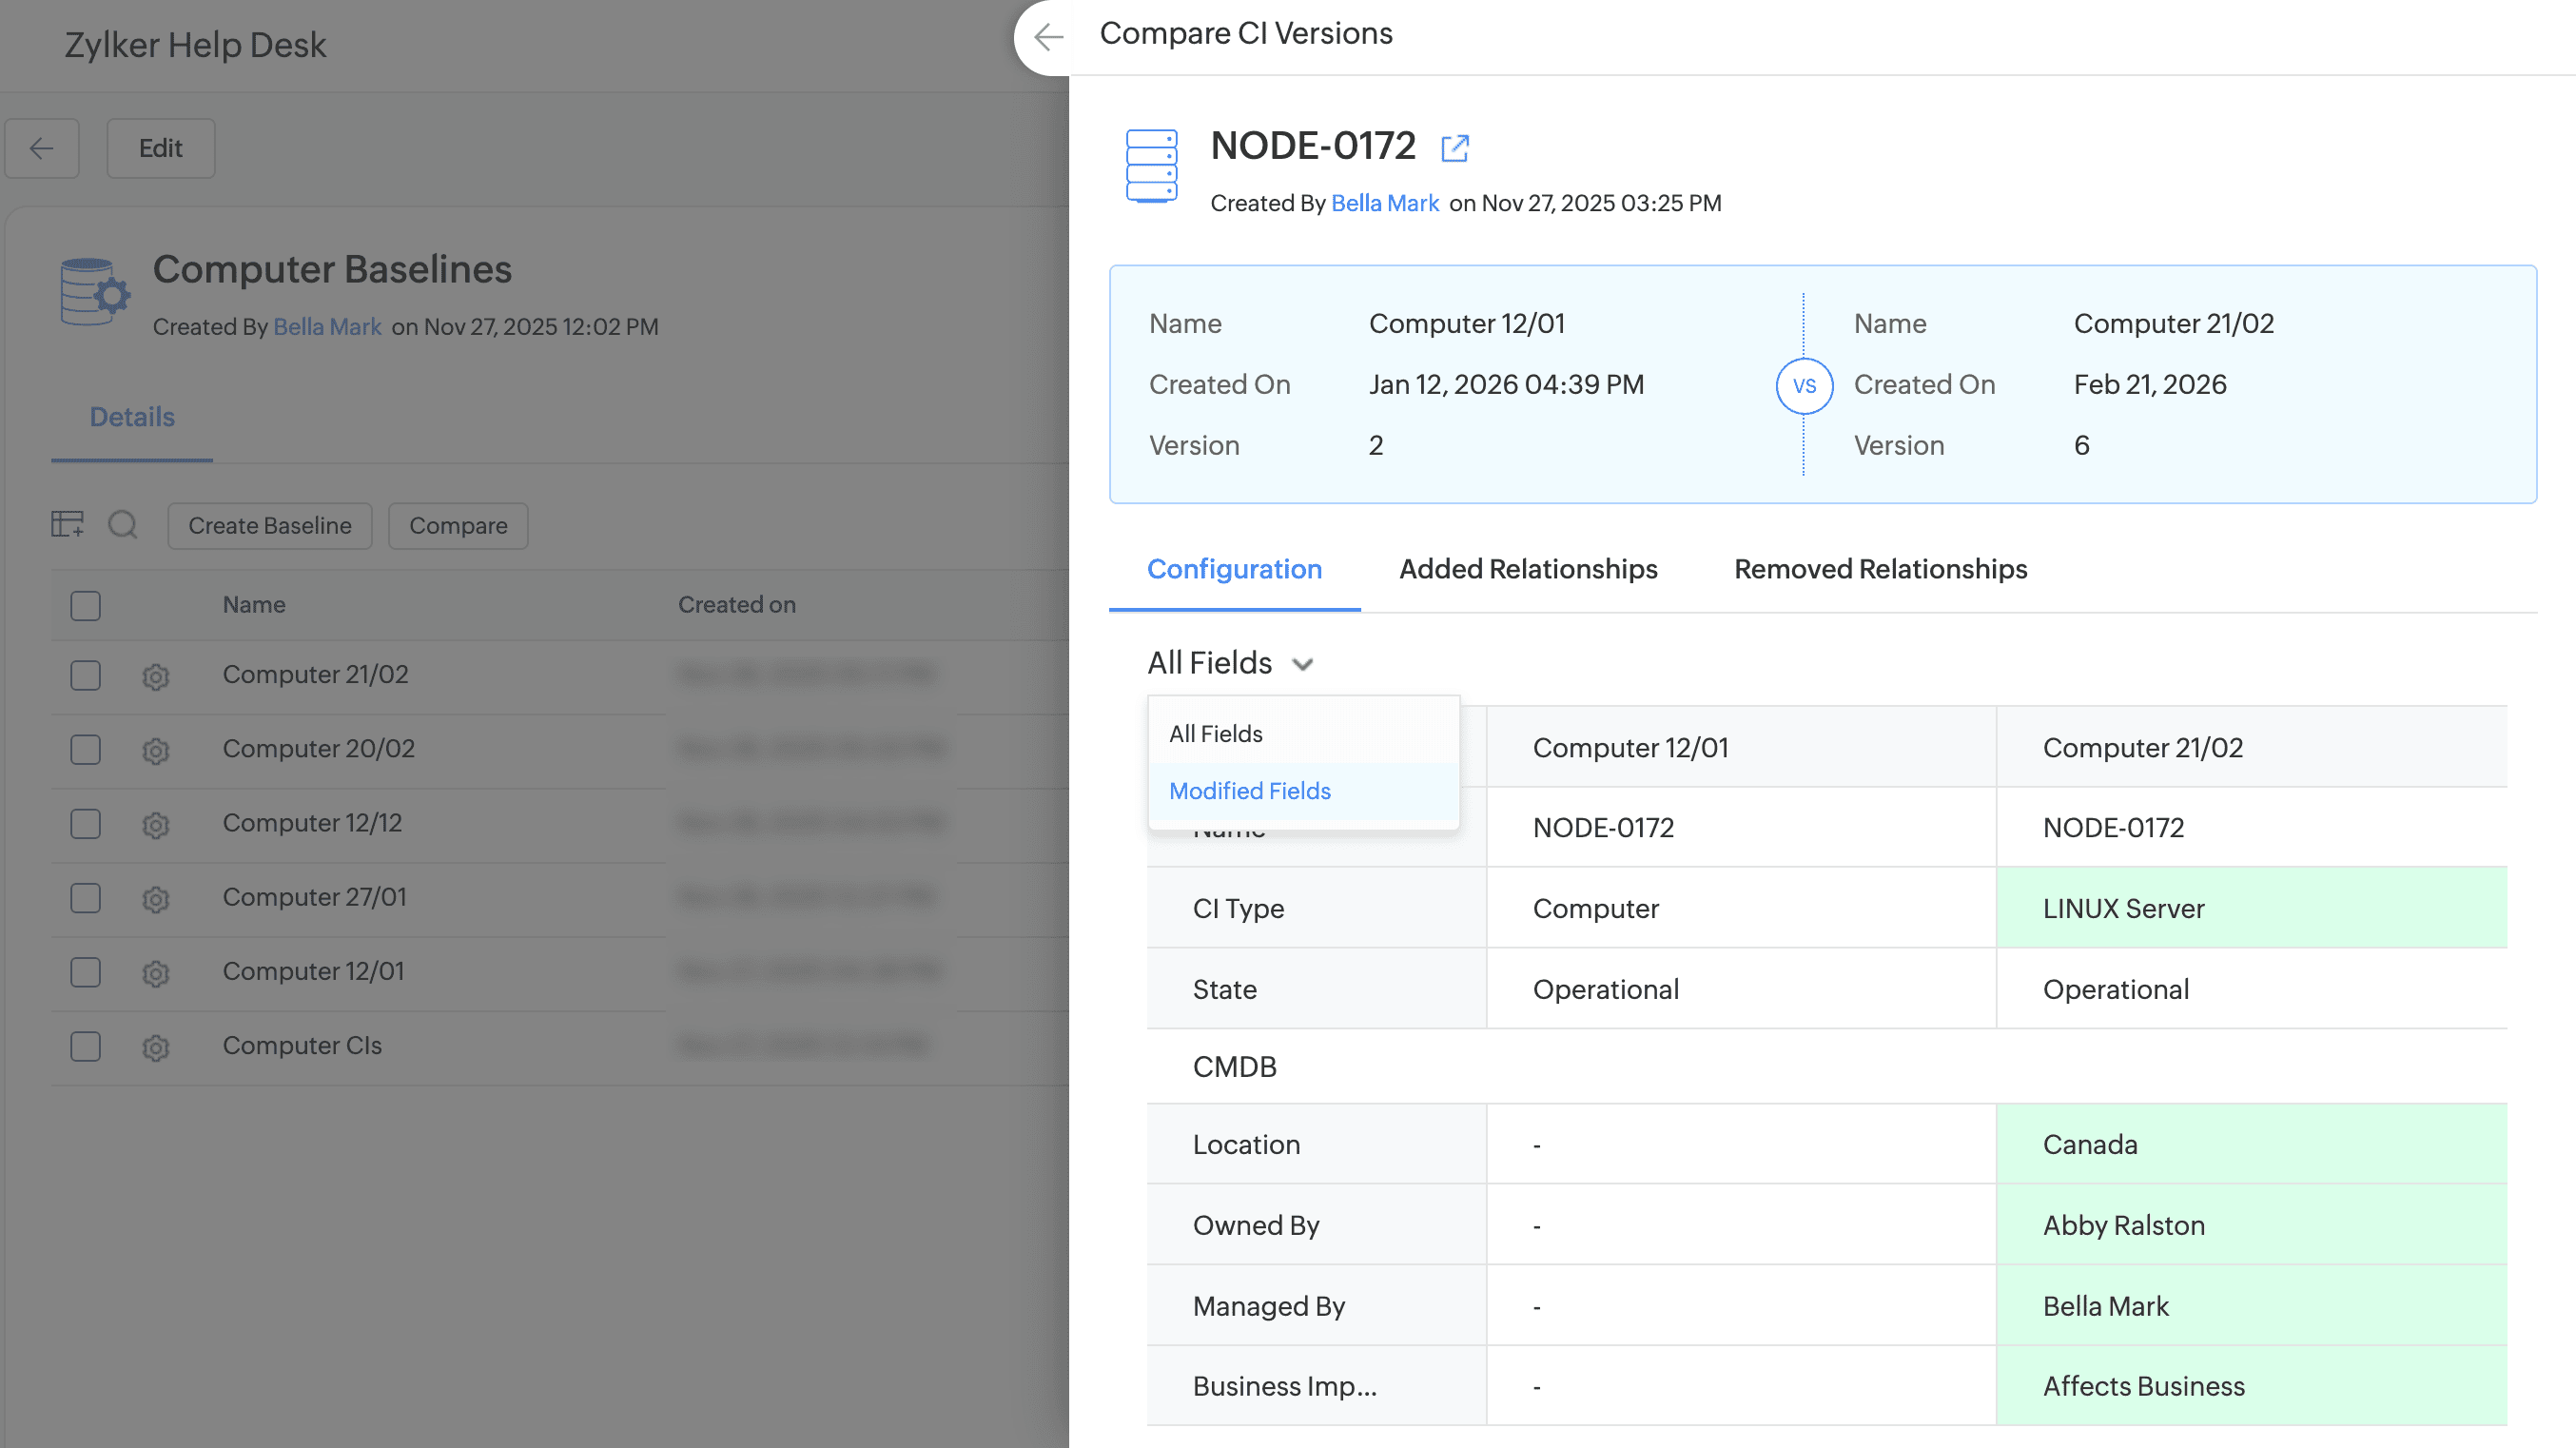Click gear icon for Computer CIs row
The height and width of the screenshot is (1448, 2576).
tap(155, 1047)
